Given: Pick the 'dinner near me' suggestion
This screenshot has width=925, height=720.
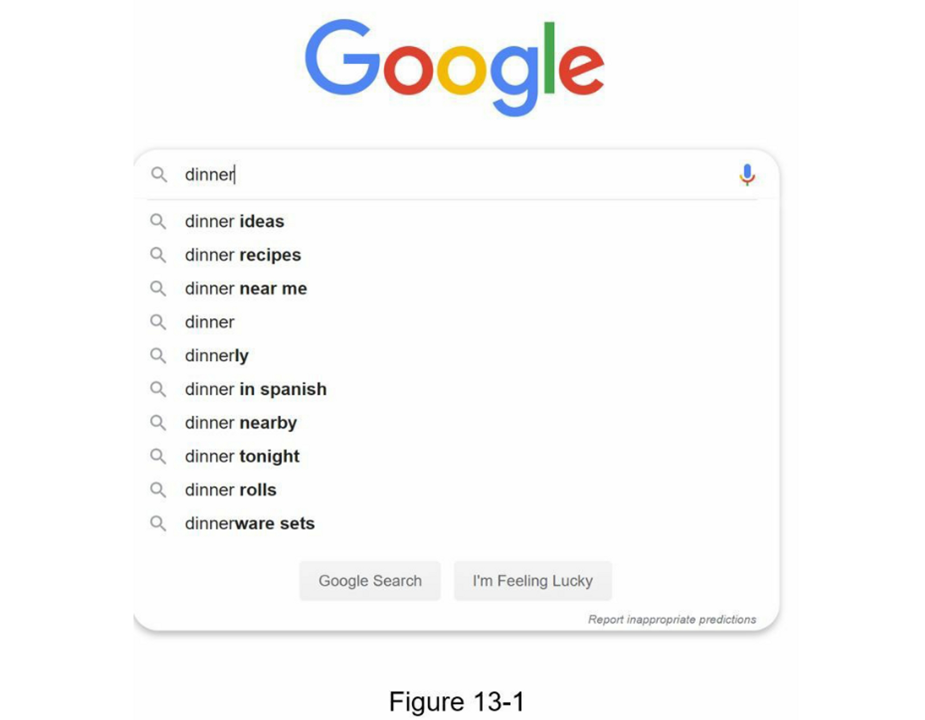Looking at the screenshot, I should click(246, 289).
